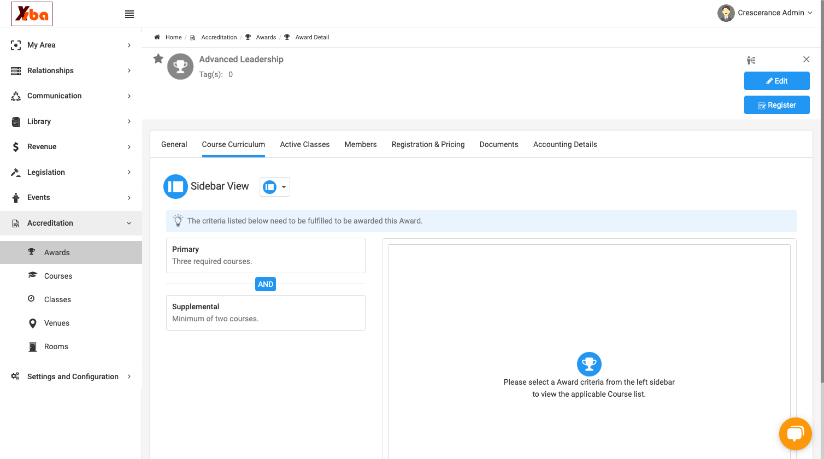Open the Members tab
The width and height of the screenshot is (824, 459).
[x=361, y=144]
